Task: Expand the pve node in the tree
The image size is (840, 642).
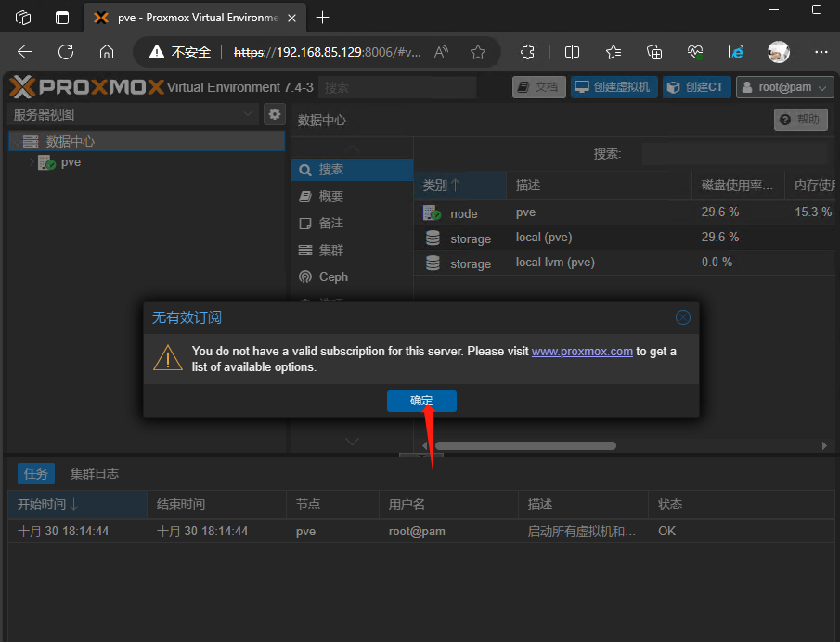Action: point(32,162)
